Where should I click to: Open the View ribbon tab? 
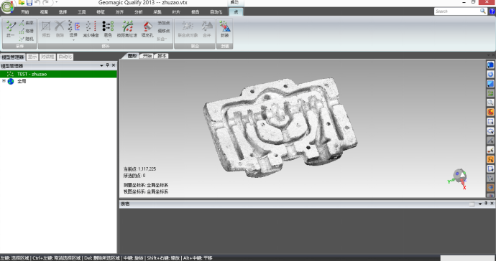click(44, 12)
